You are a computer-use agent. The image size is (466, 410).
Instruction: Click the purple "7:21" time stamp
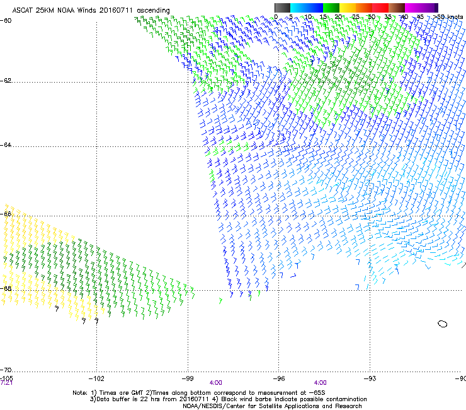tap(6, 383)
